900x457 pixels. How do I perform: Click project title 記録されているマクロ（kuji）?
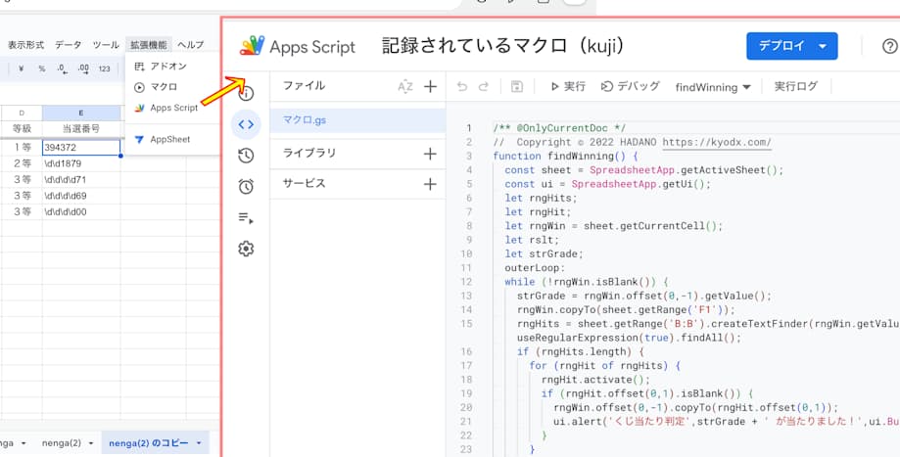pos(502,46)
